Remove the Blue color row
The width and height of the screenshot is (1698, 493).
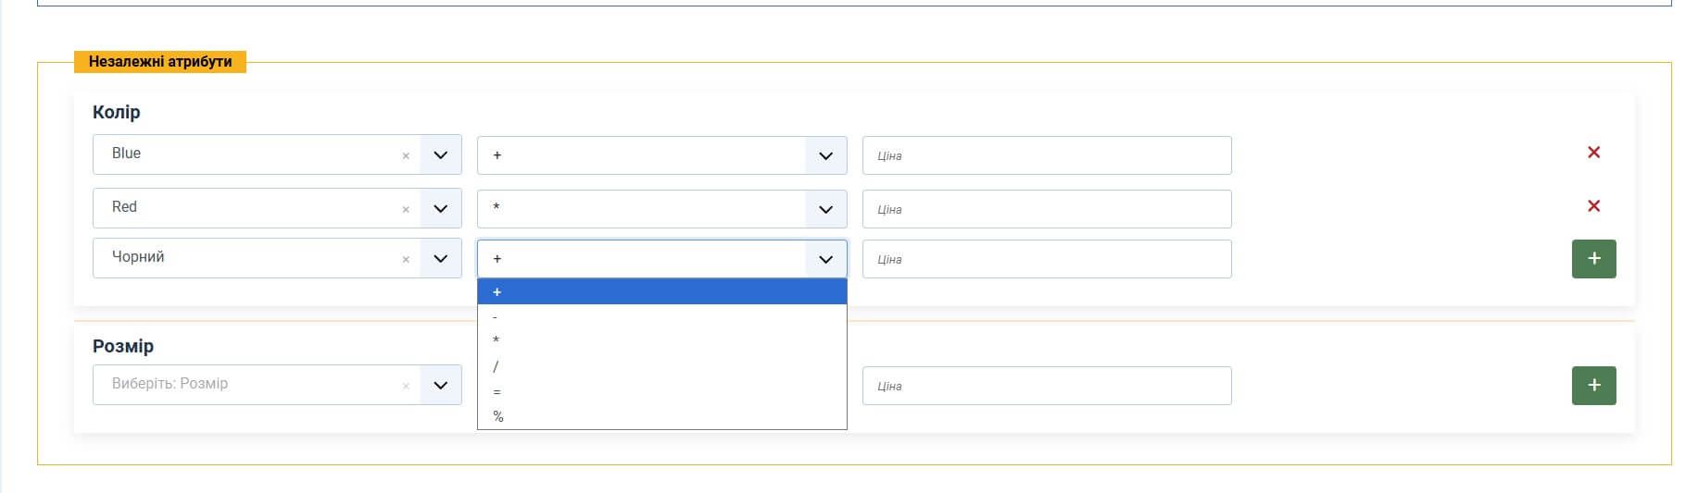1593,153
